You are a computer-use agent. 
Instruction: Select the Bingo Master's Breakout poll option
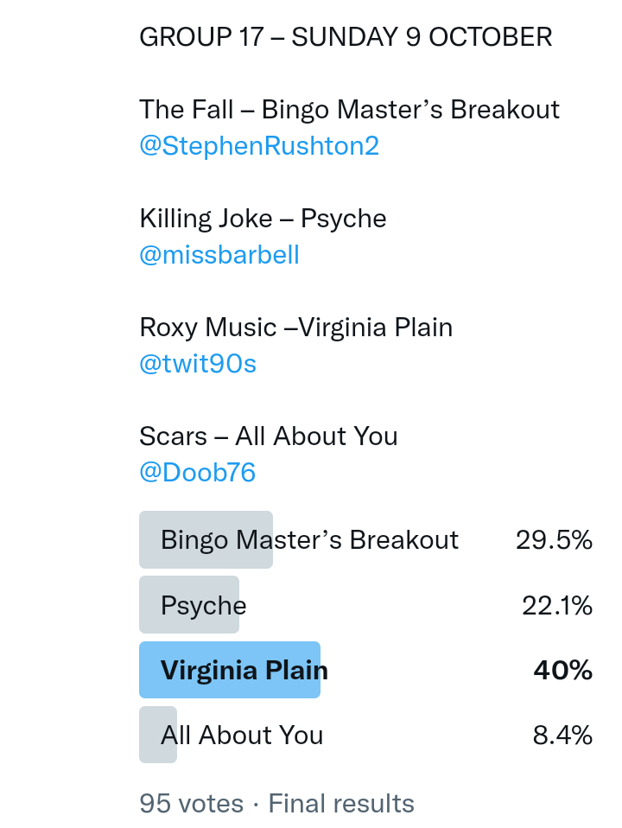[x=309, y=540]
